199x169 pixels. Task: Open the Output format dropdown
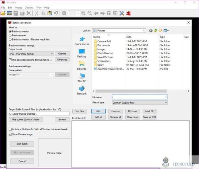pos(32,54)
